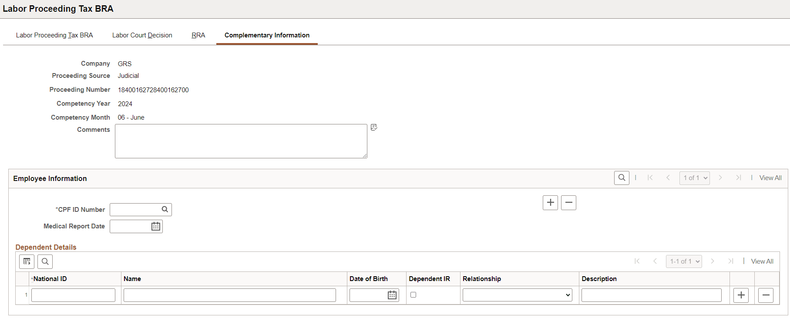Click the Company value GRS
The image size is (790, 318).
tap(124, 64)
